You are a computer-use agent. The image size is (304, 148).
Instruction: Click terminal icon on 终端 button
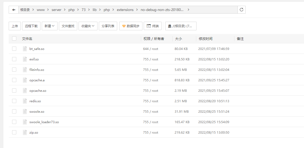click(149, 26)
